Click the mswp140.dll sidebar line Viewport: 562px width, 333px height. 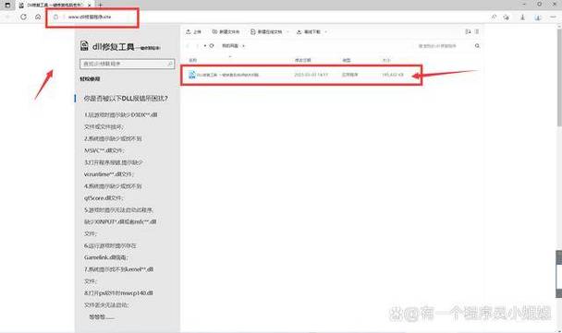[x=118, y=293]
